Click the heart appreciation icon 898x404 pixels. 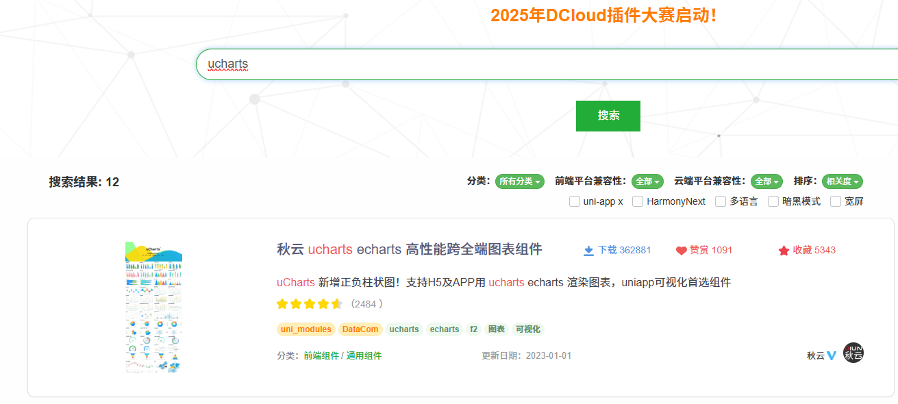pos(681,251)
